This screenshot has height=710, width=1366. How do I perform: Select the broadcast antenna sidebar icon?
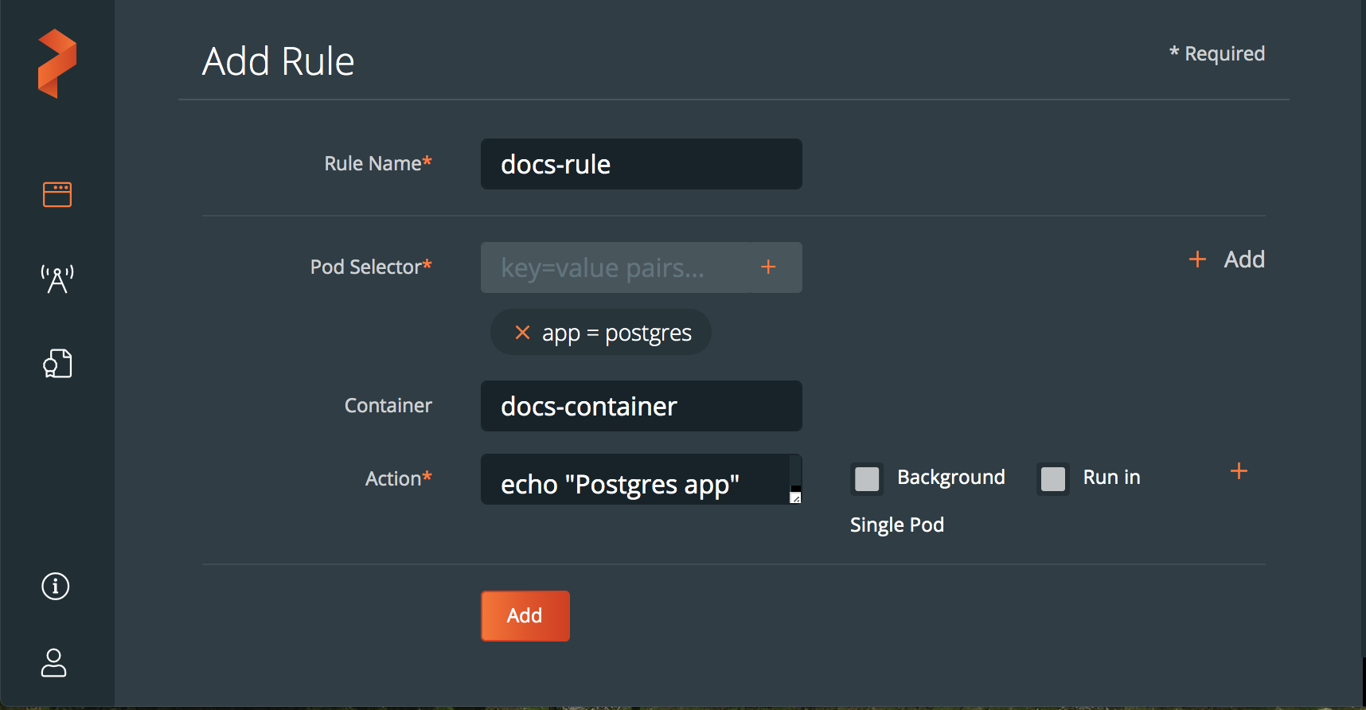click(x=57, y=279)
